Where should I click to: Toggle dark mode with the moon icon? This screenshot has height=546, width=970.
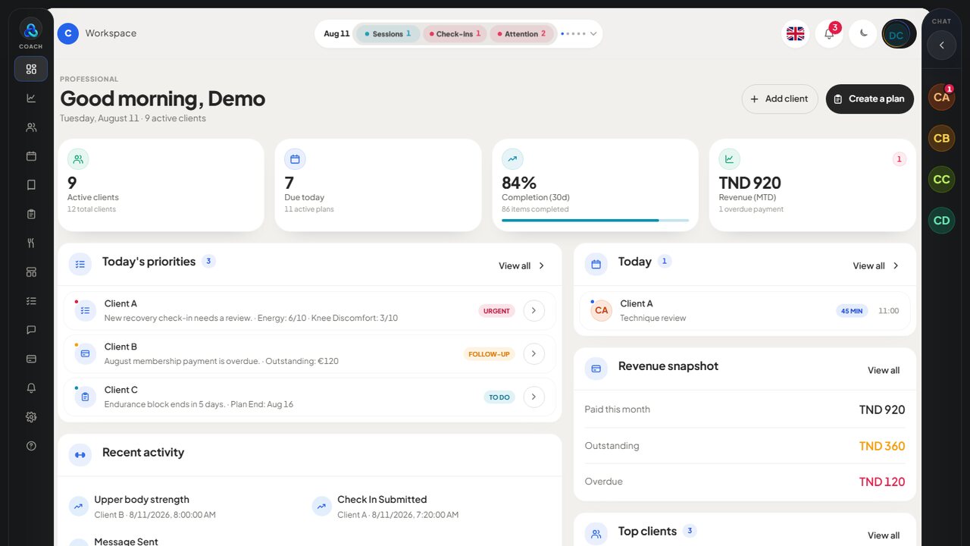click(x=863, y=34)
